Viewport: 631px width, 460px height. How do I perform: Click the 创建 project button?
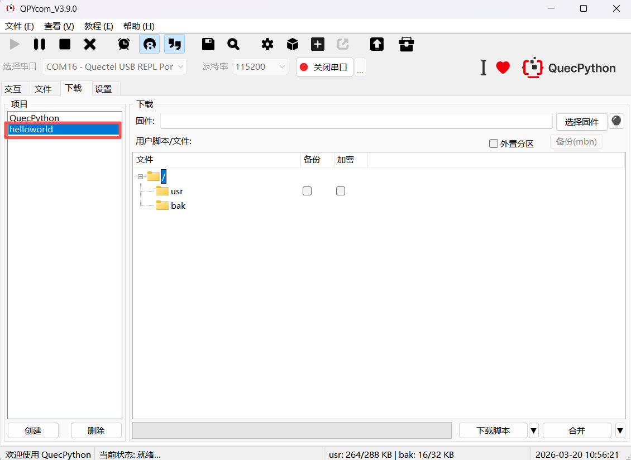tap(34, 430)
